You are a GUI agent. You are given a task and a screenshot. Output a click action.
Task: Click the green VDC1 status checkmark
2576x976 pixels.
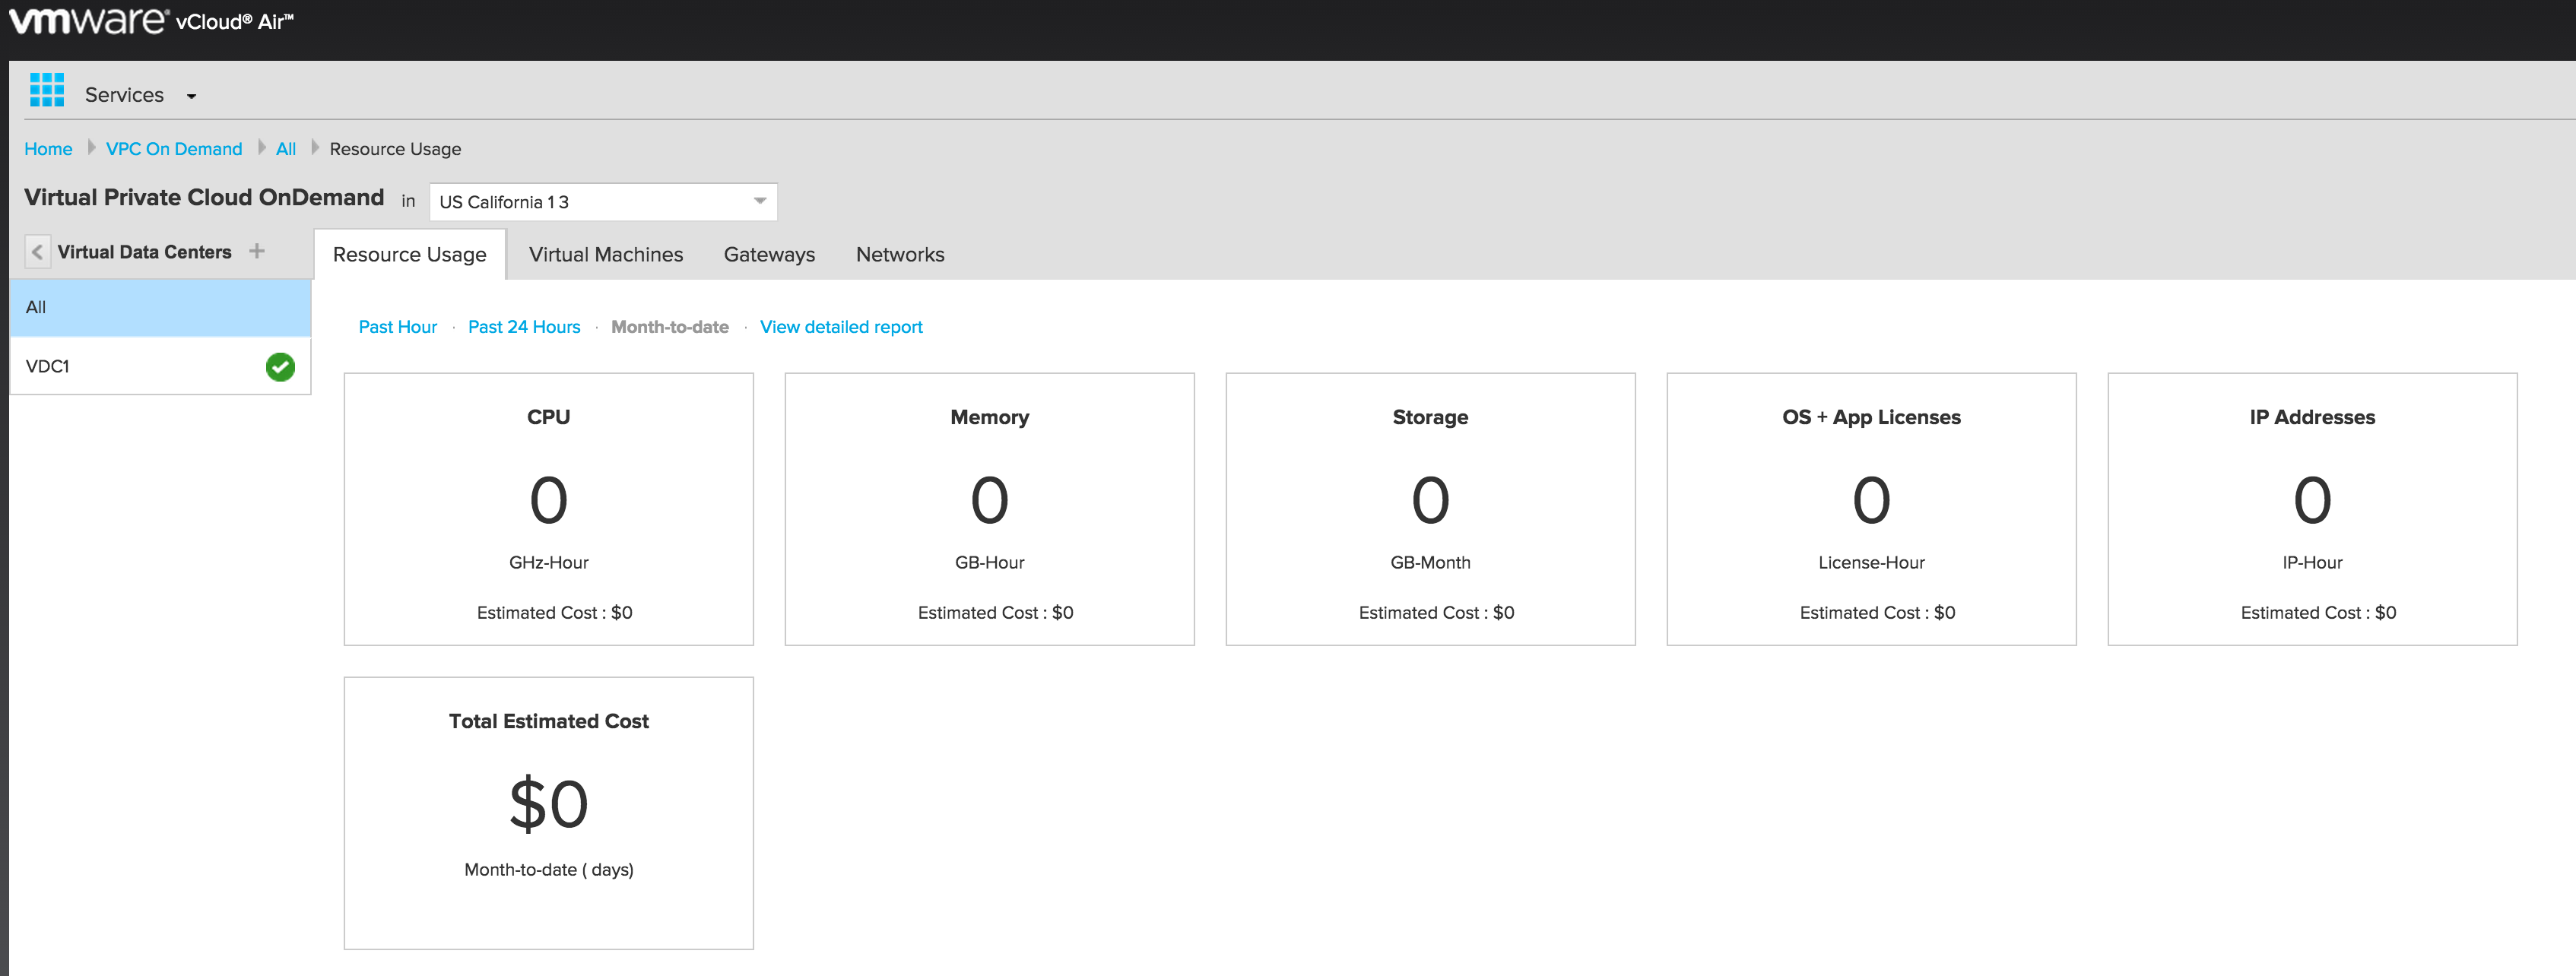280,367
